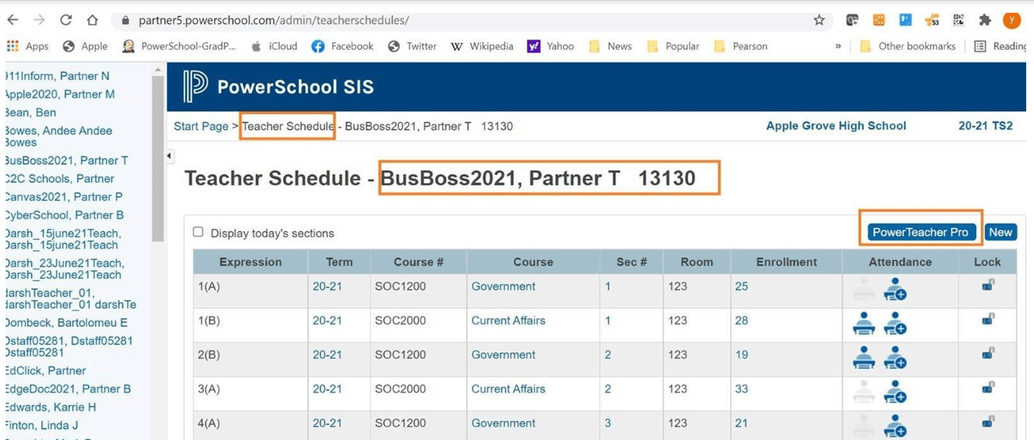This screenshot has height=440, width=1034.
Task: Enable Display today's sections
Action: (x=198, y=231)
